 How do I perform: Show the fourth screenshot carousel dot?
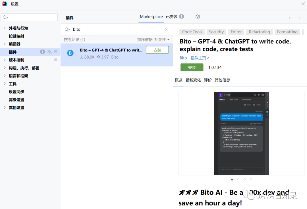pyautogui.click(x=251, y=179)
